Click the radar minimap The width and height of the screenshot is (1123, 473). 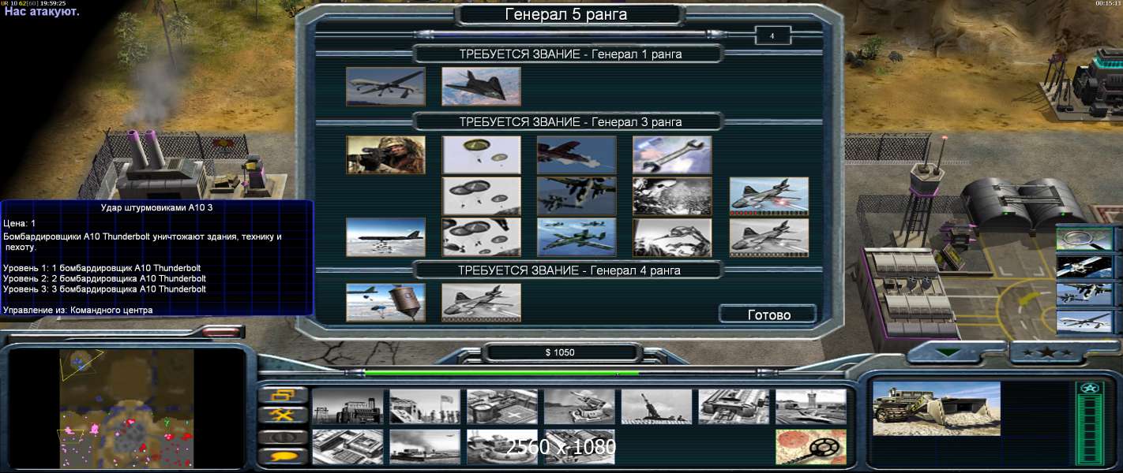pos(126,408)
